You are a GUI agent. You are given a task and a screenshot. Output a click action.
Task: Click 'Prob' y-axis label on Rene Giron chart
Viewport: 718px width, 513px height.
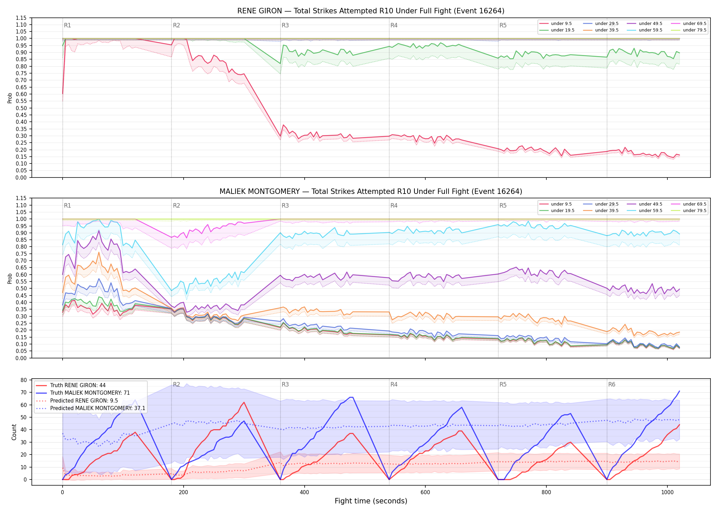click(10, 98)
